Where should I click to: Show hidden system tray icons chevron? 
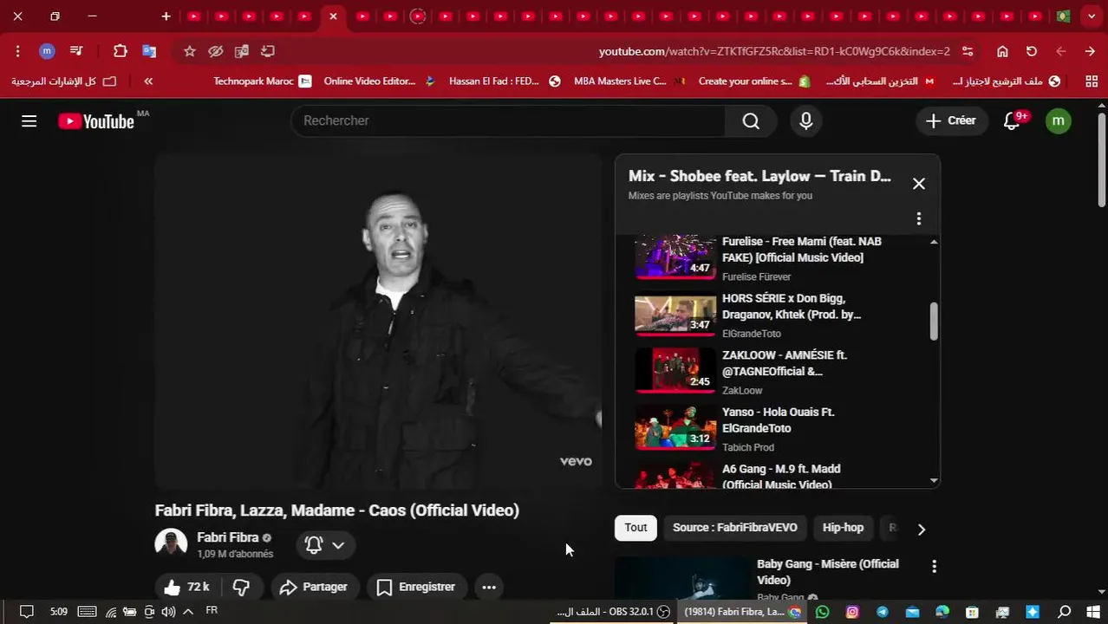[x=187, y=612]
